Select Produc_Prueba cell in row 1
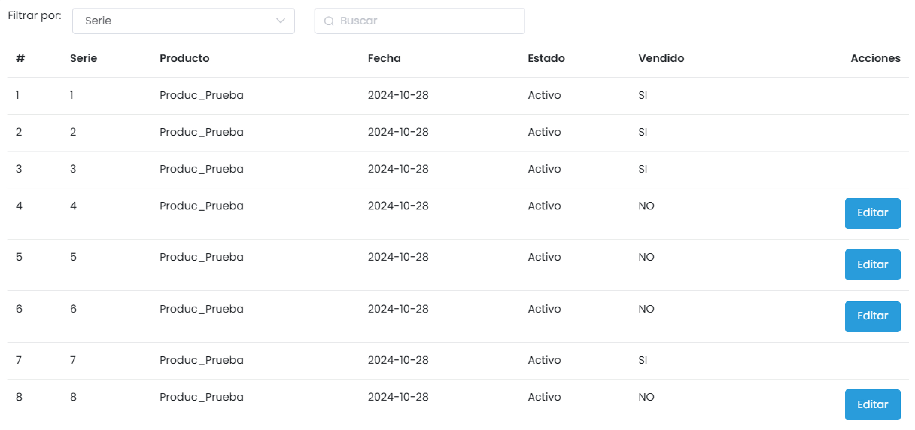The width and height of the screenshot is (915, 430). point(201,95)
